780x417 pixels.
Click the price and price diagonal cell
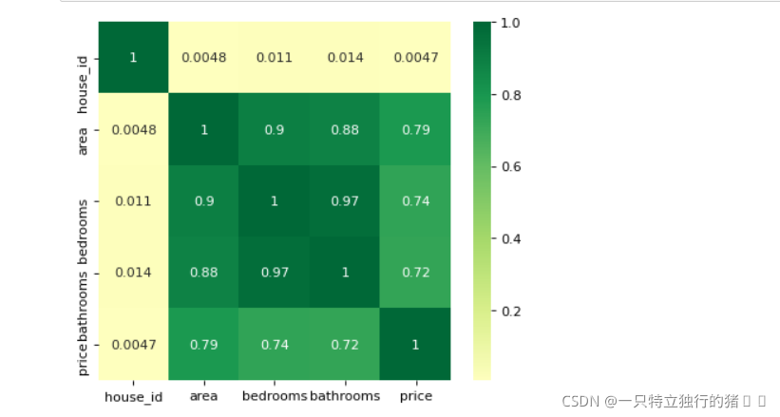click(x=415, y=345)
